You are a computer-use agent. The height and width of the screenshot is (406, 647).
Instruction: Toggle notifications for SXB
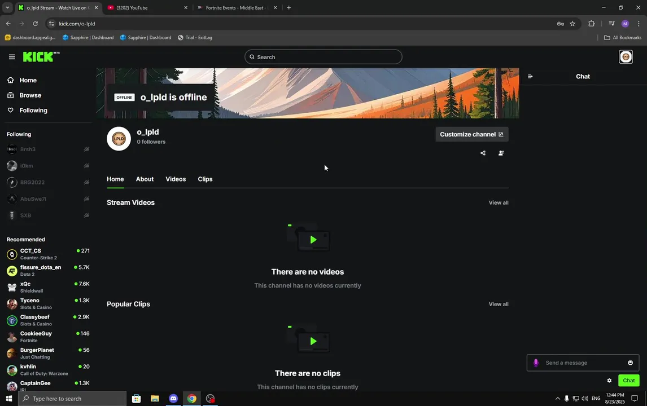click(86, 215)
